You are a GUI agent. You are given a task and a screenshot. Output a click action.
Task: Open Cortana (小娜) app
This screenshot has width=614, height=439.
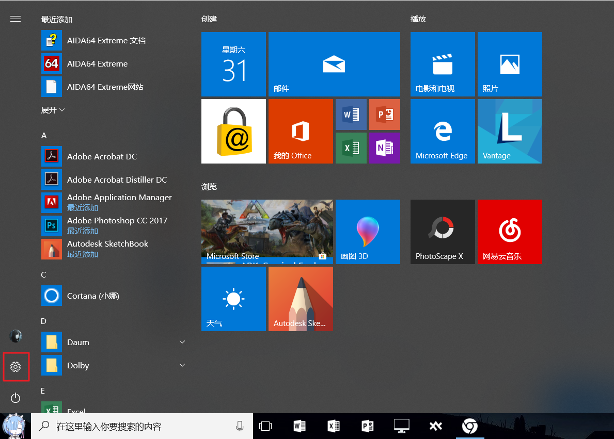coord(114,296)
